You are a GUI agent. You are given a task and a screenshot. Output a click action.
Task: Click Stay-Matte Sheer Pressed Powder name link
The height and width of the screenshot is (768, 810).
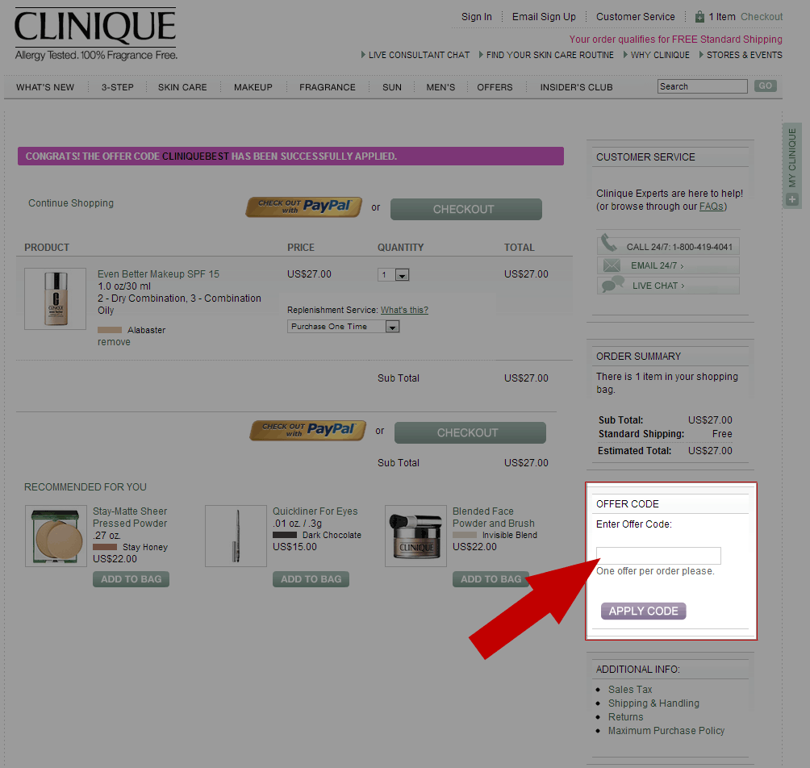[x=130, y=517]
